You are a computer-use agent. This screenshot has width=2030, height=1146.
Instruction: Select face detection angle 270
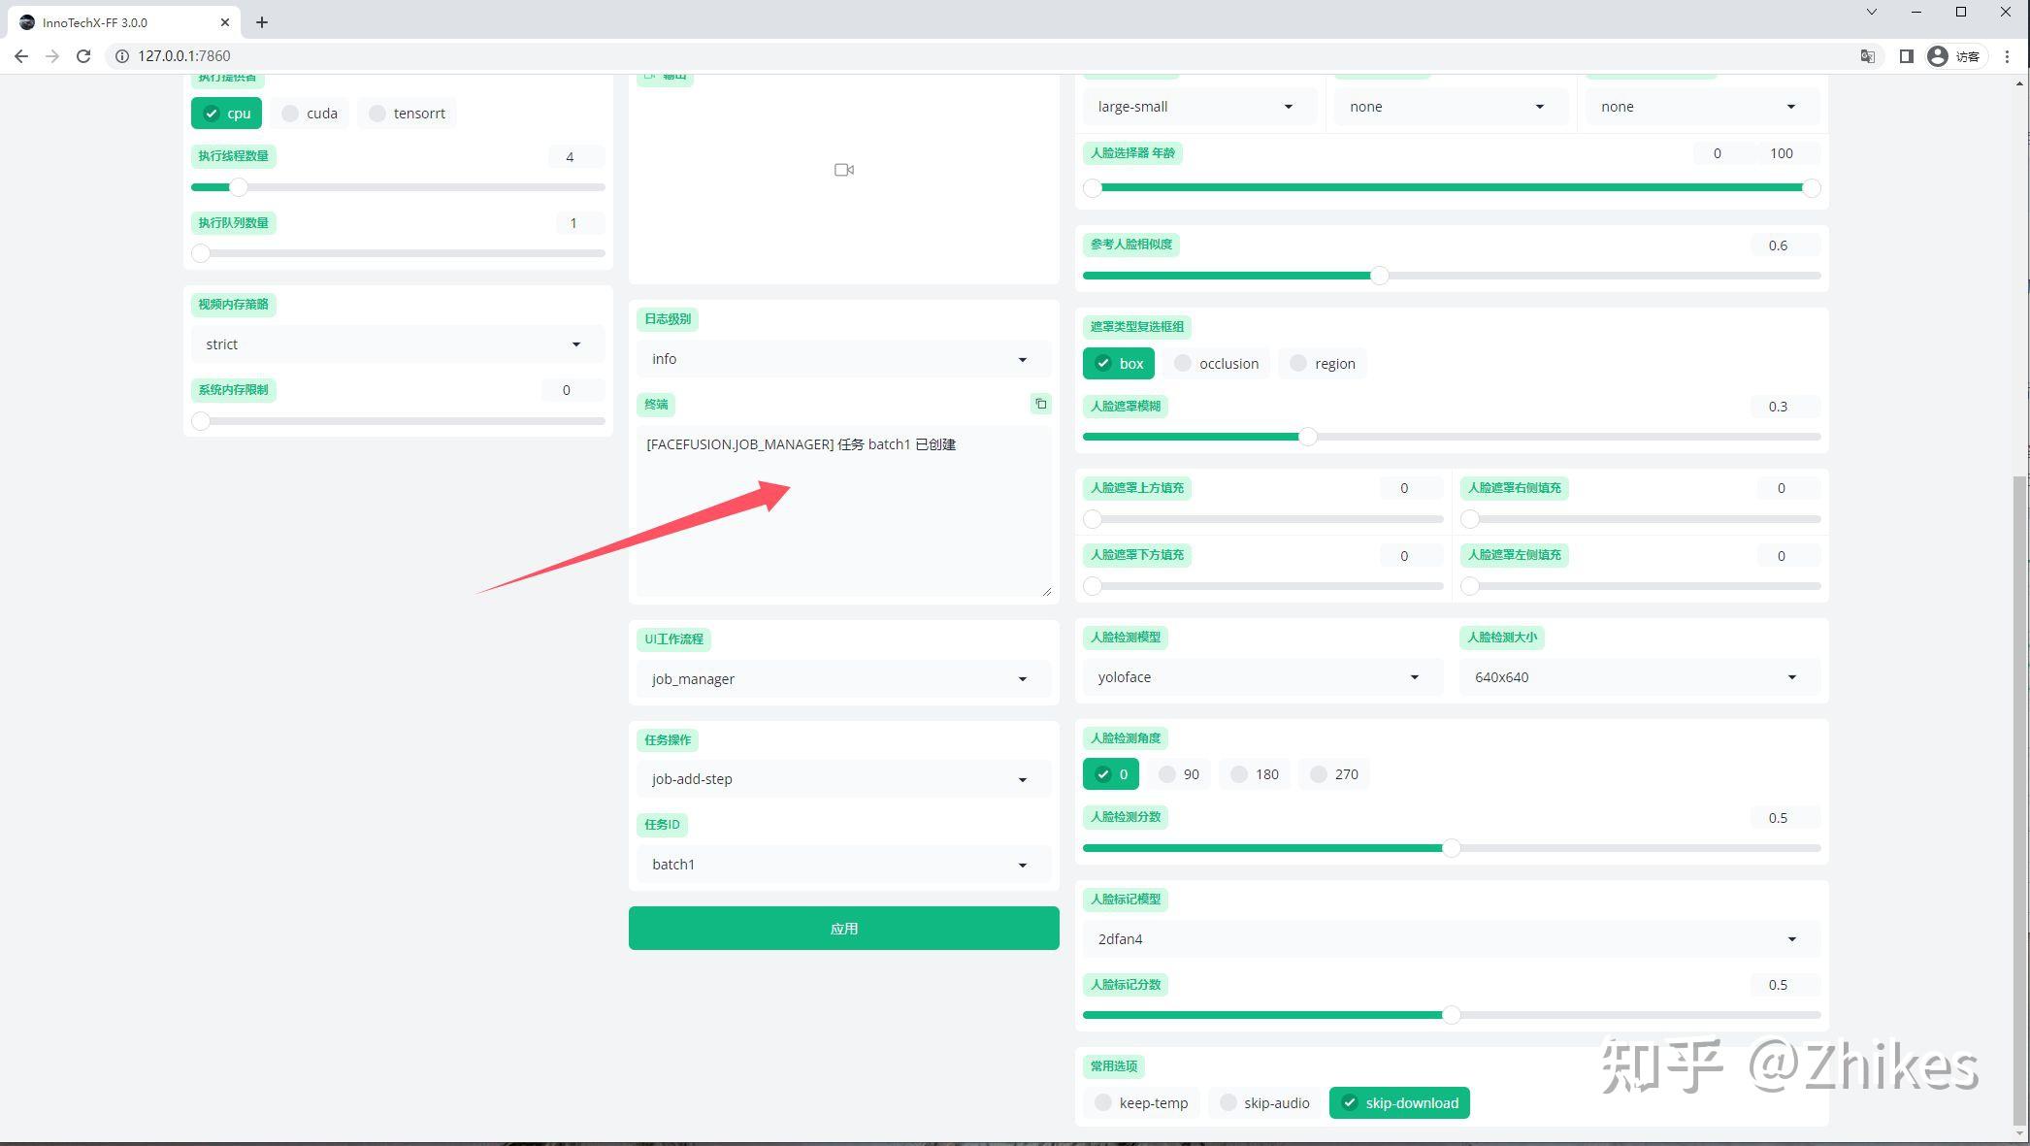(1334, 774)
